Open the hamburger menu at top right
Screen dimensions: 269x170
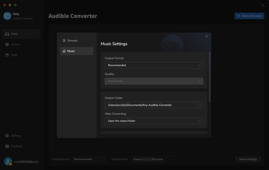pos(263,5)
